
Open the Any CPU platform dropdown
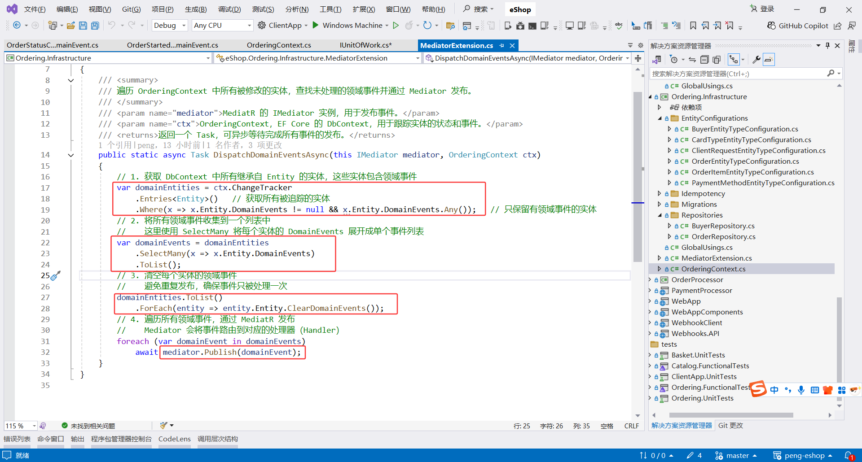pyautogui.click(x=222, y=26)
